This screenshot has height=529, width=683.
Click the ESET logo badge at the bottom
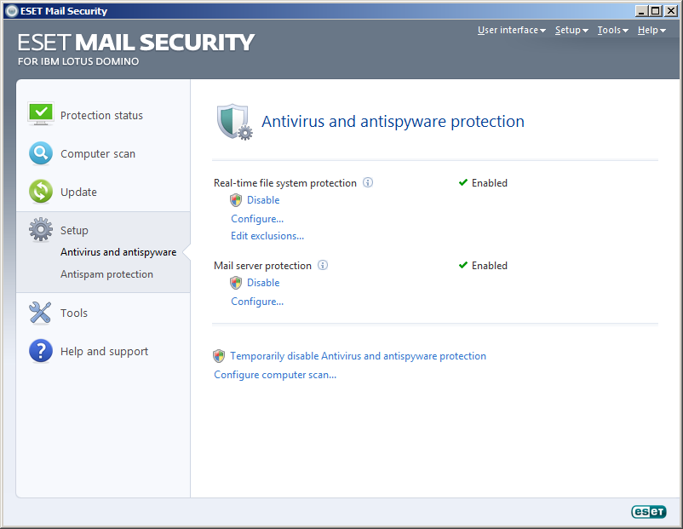pos(649,512)
